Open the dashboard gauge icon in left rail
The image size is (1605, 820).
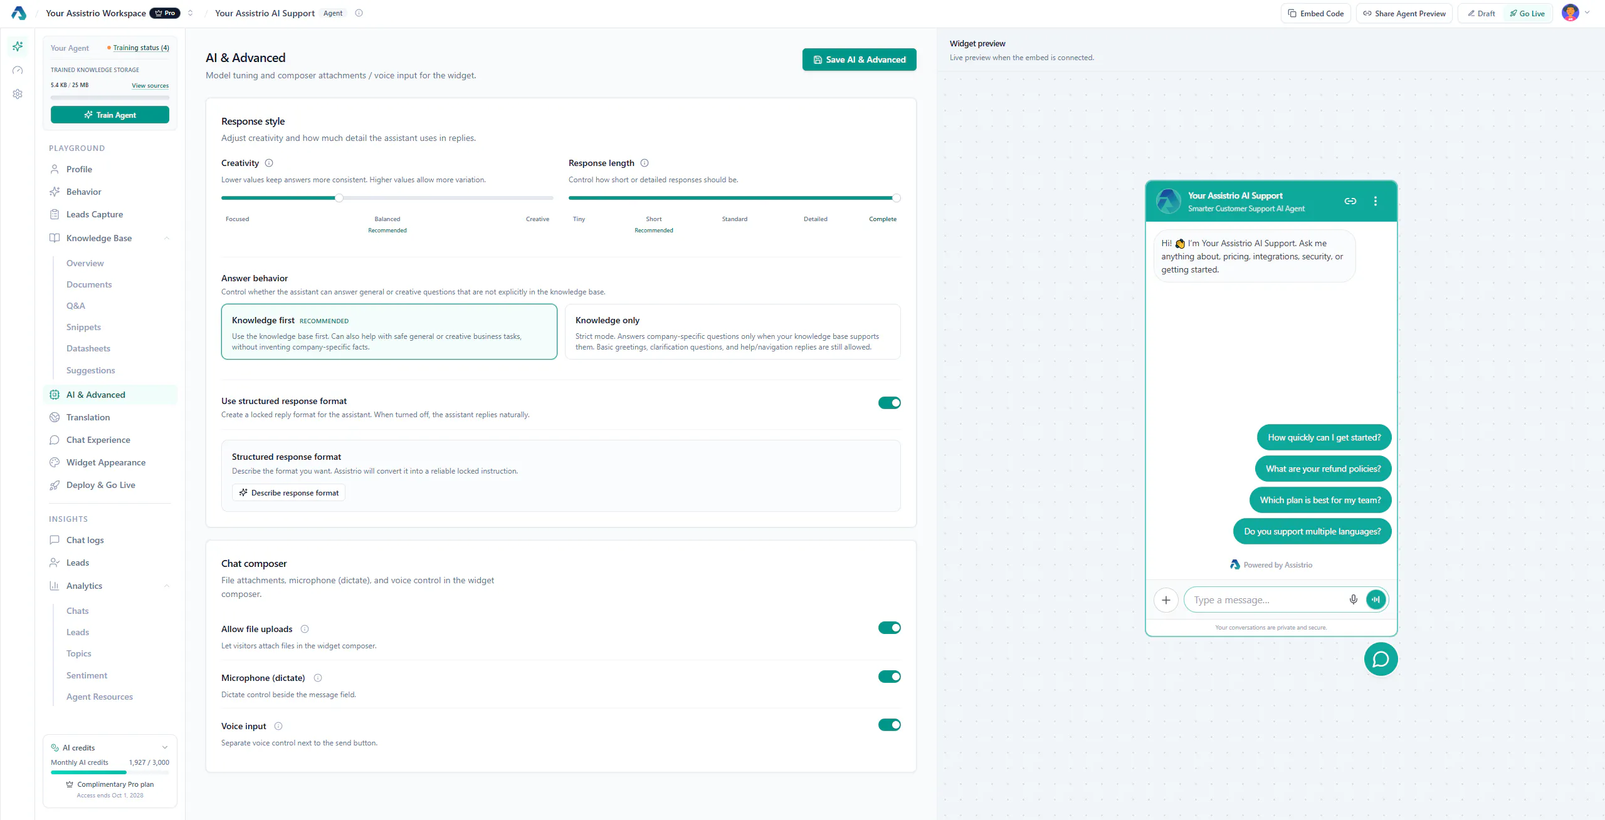(x=18, y=70)
